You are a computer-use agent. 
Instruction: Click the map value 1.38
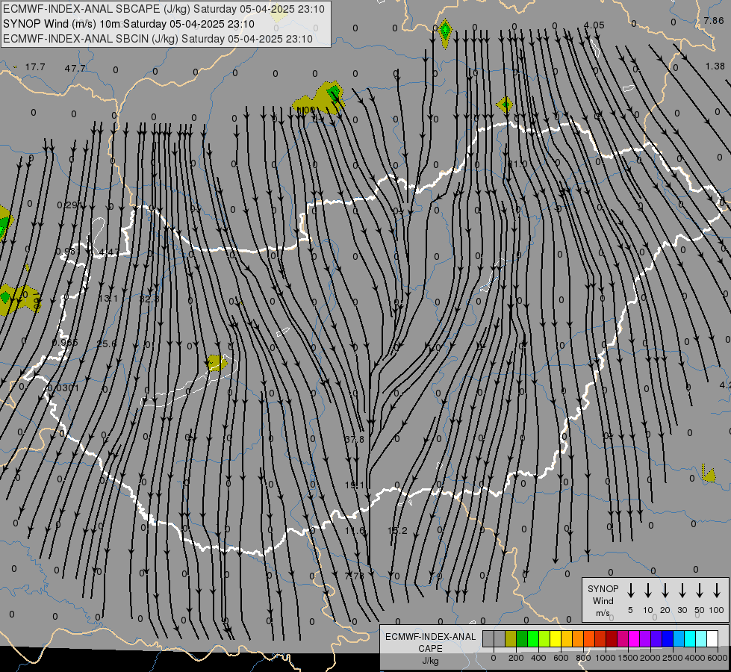[x=715, y=66]
